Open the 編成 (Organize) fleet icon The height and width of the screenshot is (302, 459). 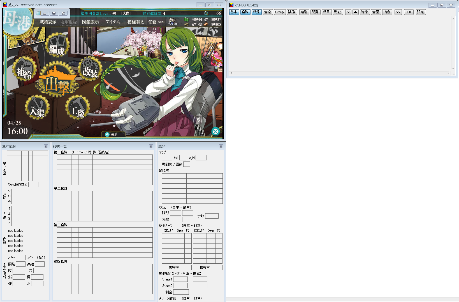[57, 46]
